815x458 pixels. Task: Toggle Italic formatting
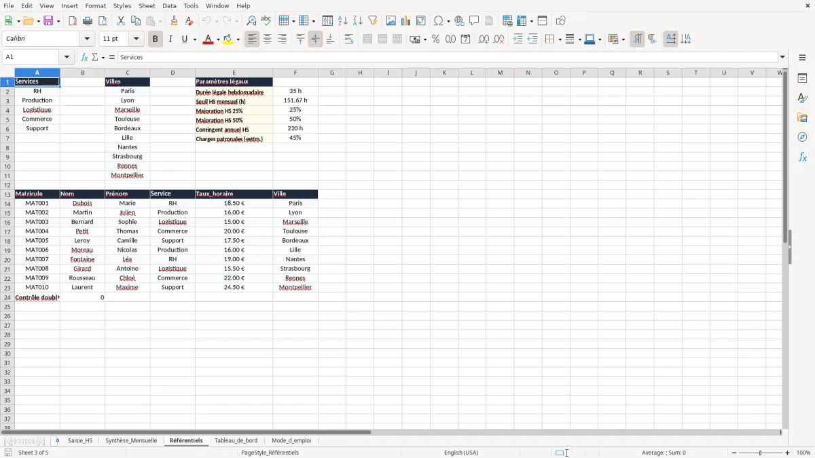[x=170, y=39]
